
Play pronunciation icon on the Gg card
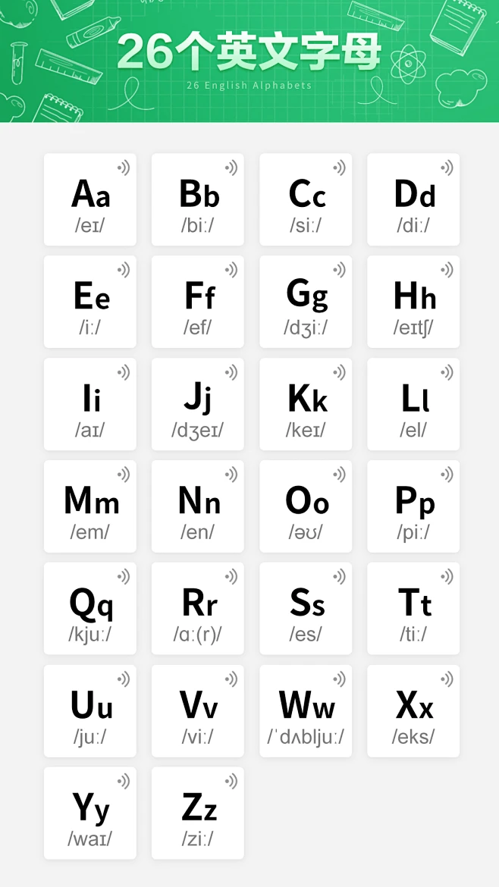click(339, 270)
